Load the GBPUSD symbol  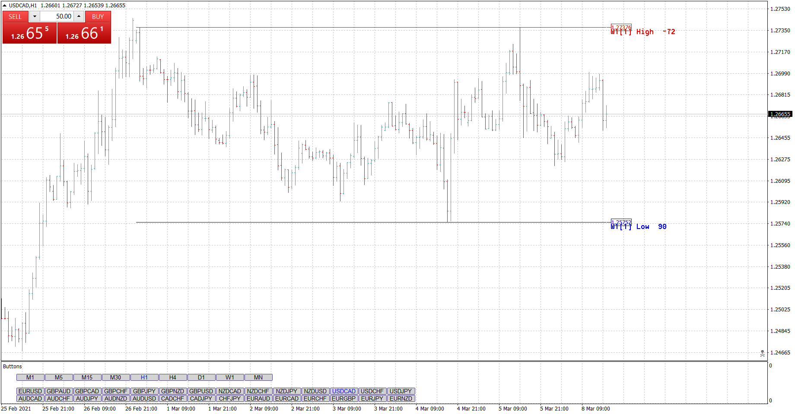pyautogui.click(x=201, y=391)
